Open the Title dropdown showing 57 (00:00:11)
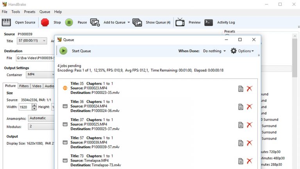Screen dimensions: 300x169 click(x=32, y=41)
